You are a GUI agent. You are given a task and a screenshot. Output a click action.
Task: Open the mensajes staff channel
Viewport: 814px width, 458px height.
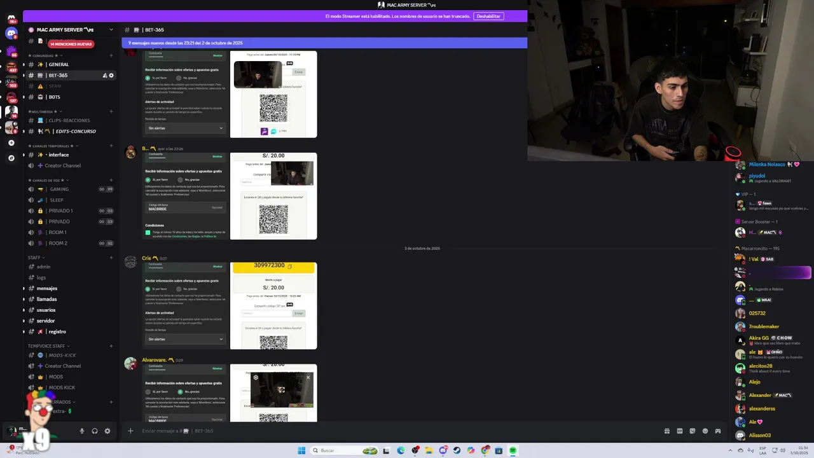[x=71, y=288]
